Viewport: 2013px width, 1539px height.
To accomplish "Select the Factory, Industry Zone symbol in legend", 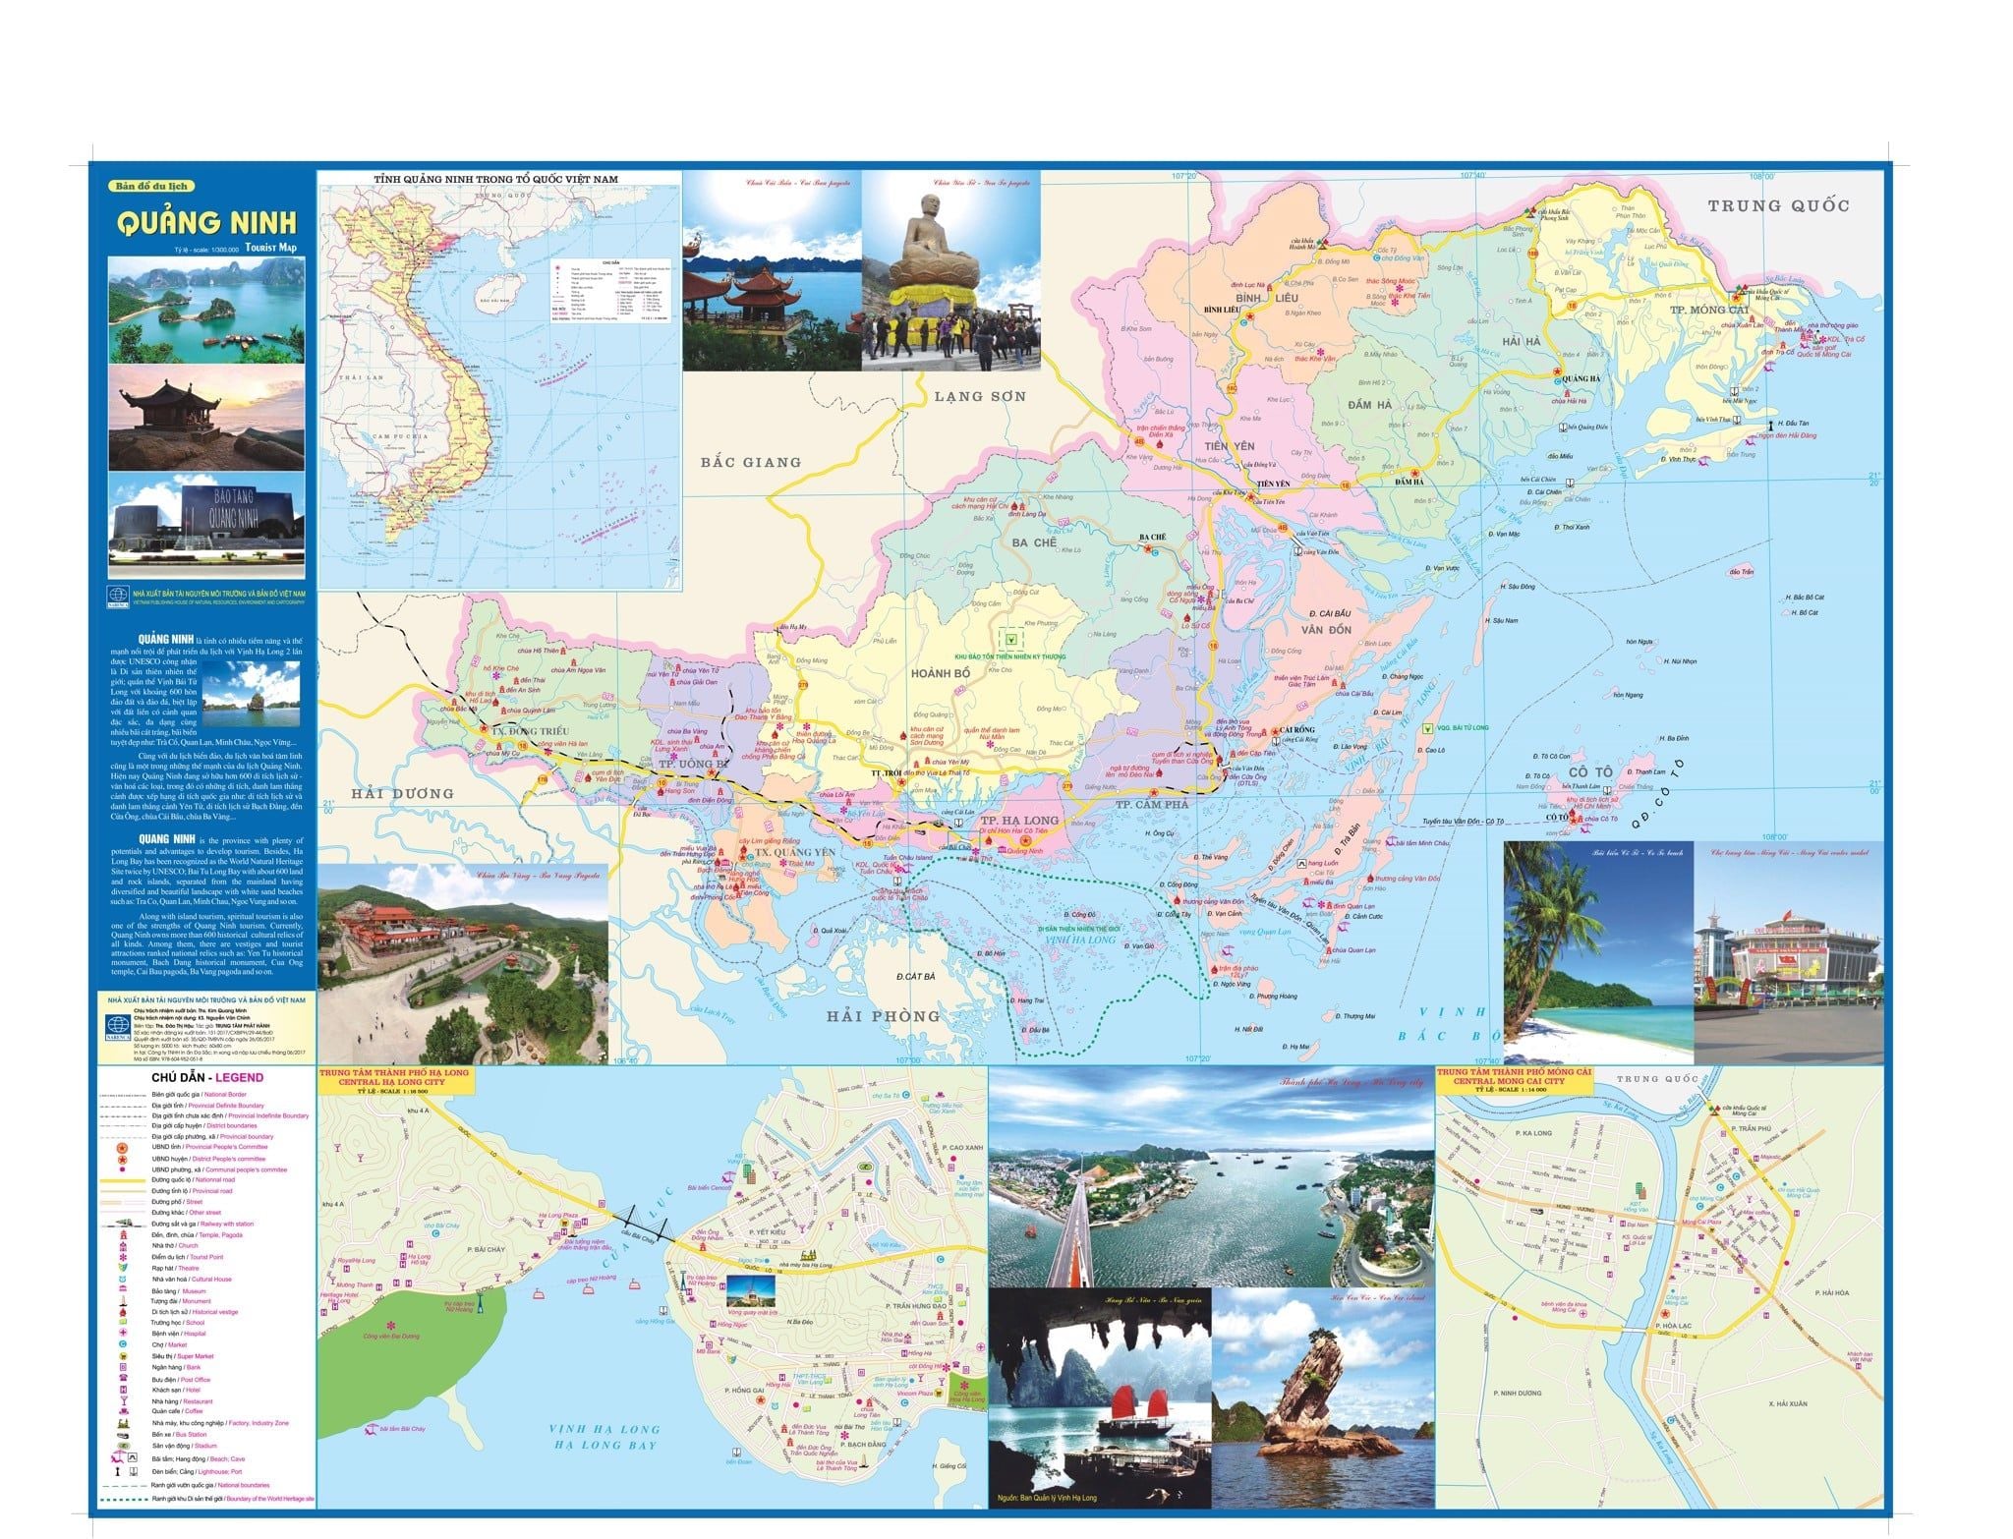I will tap(124, 1423).
